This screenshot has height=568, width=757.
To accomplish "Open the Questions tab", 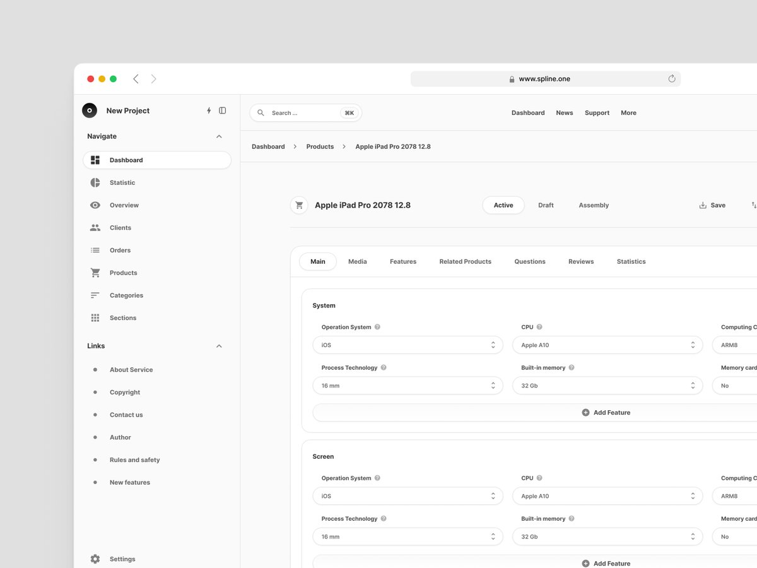I will click(530, 261).
